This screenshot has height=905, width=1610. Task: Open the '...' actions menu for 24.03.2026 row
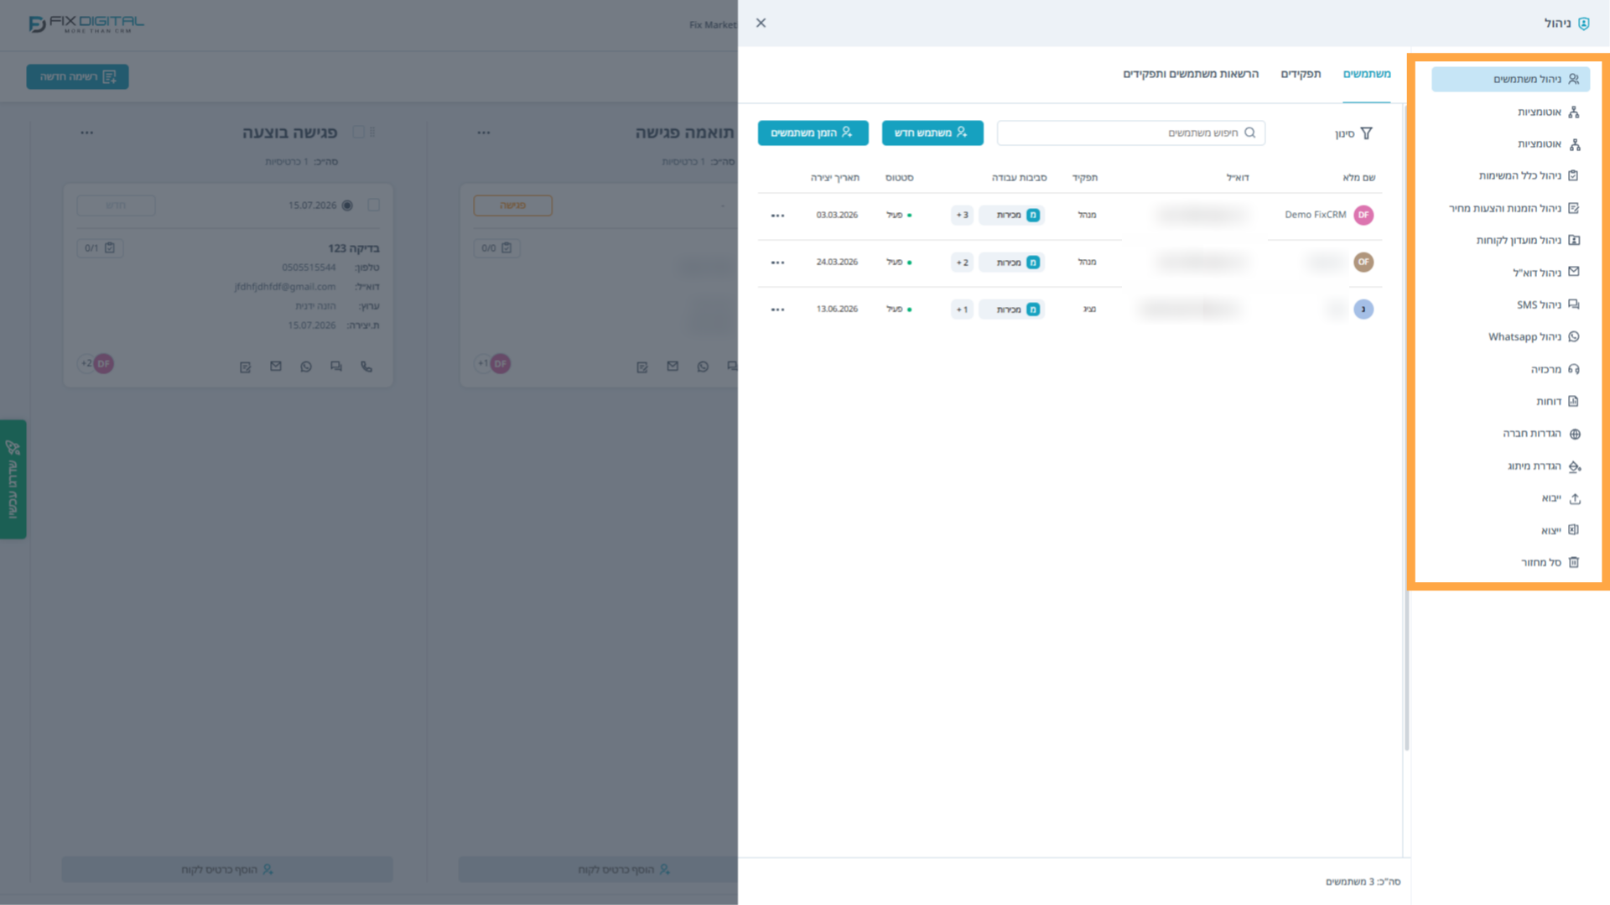pos(778,263)
